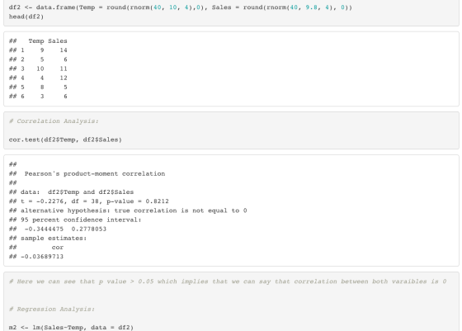Click the '# Regression Analysis:' comment

pos(52,310)
